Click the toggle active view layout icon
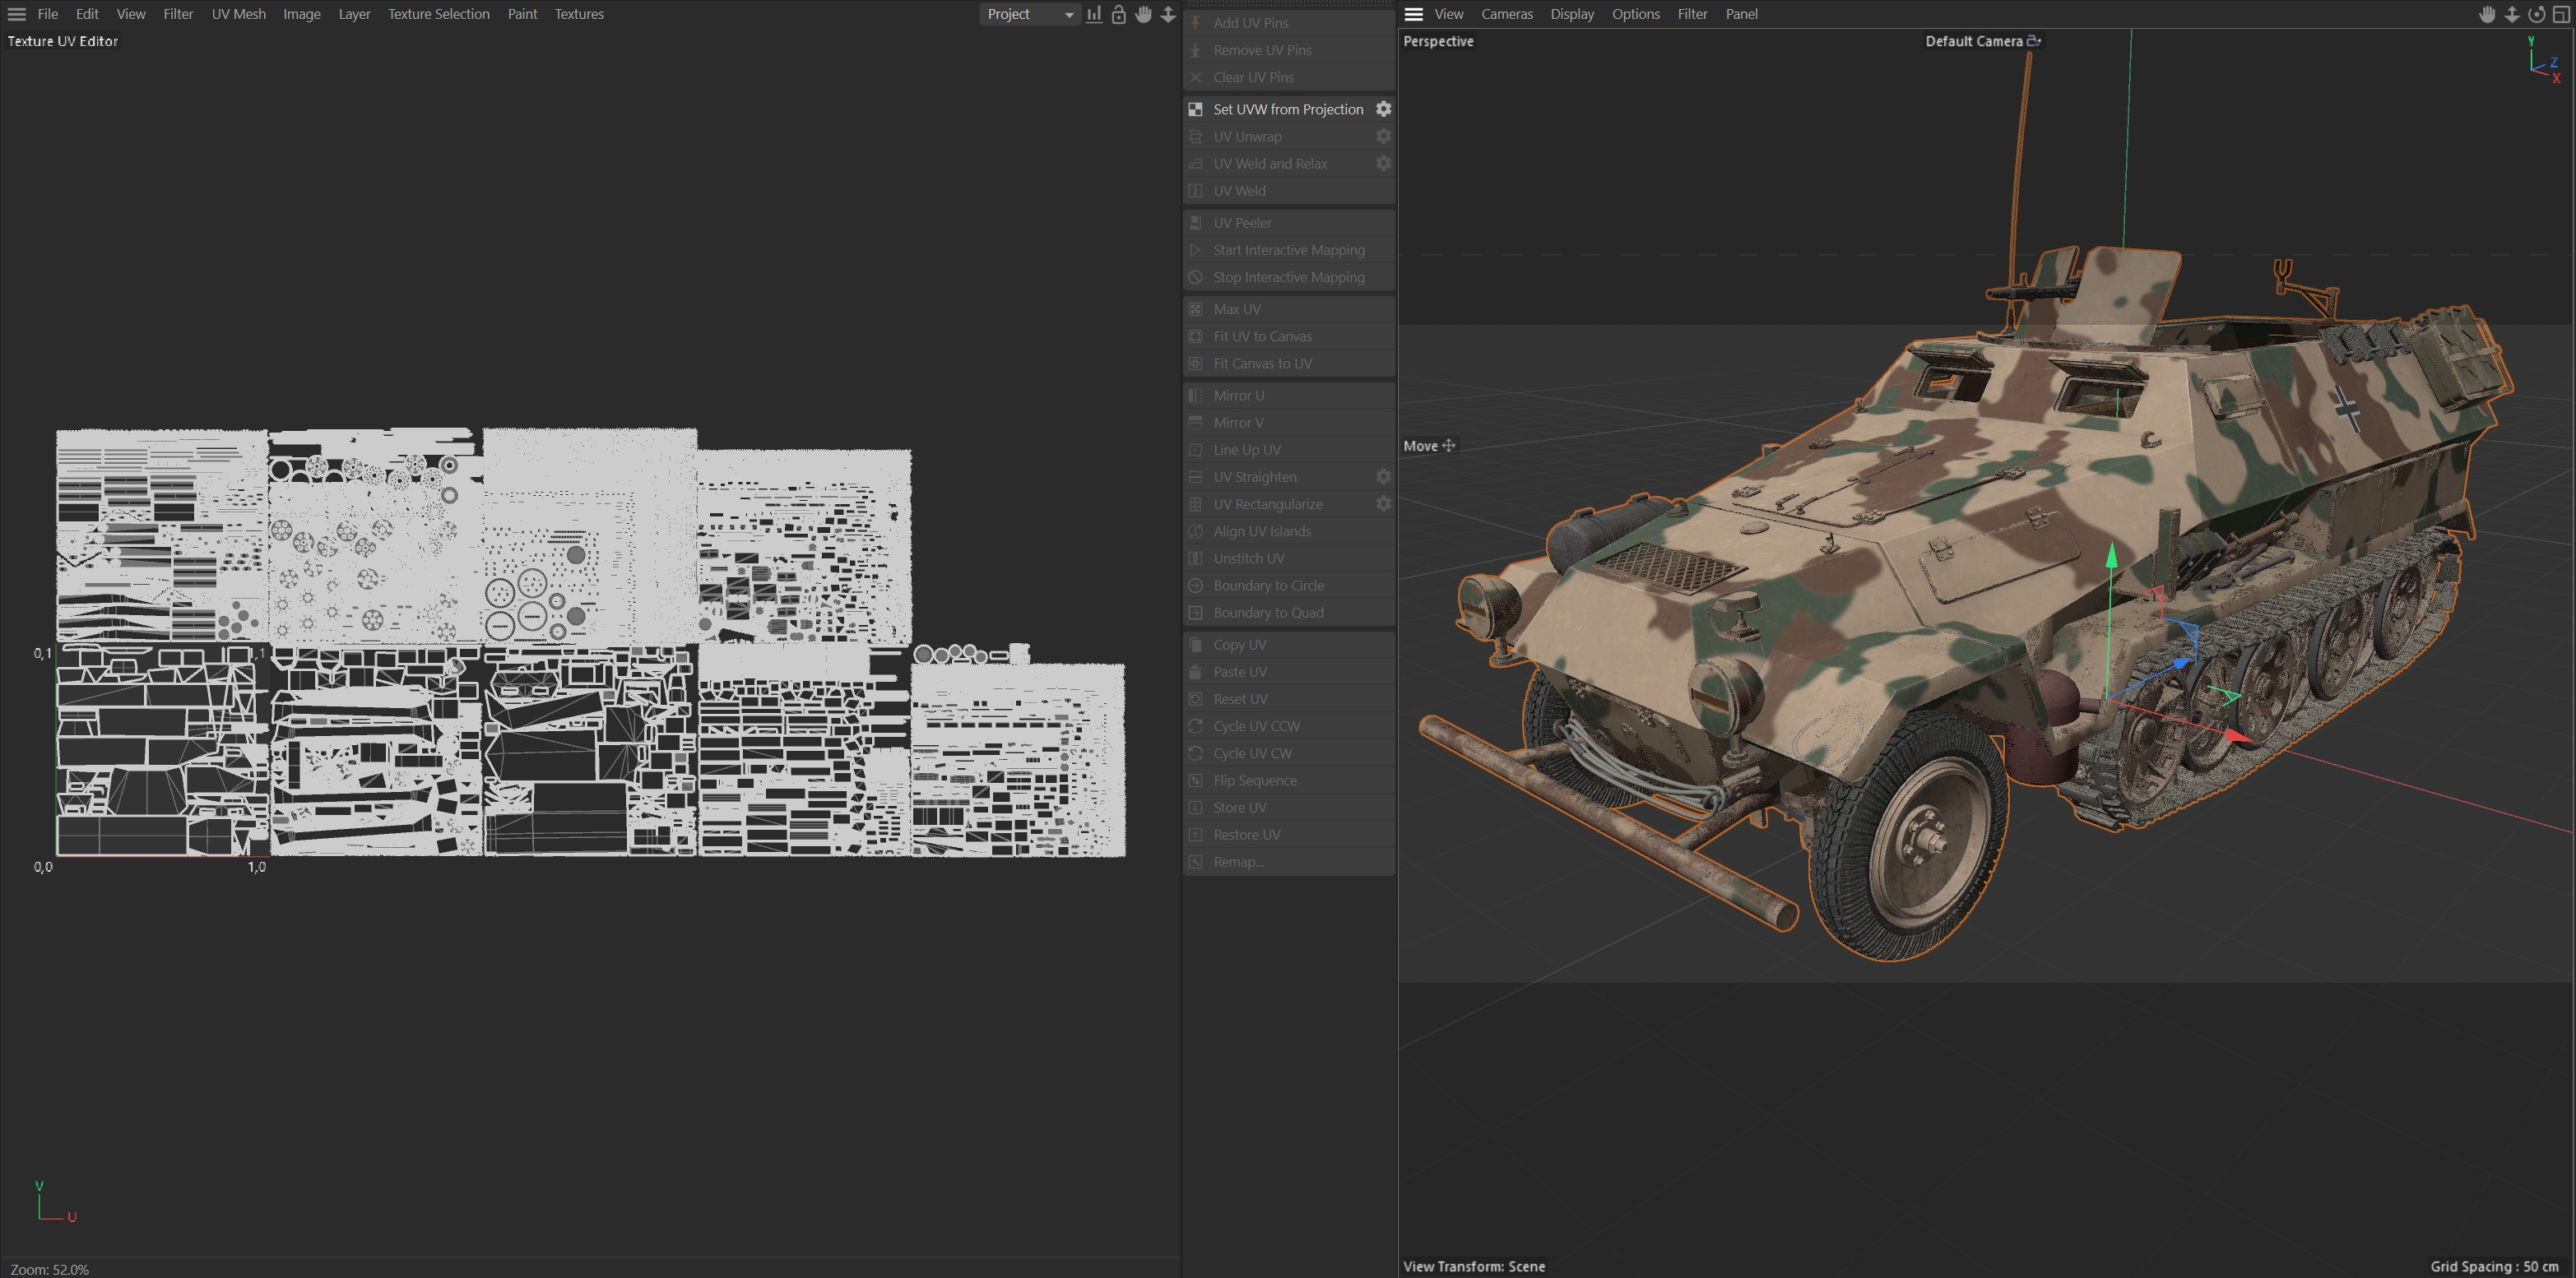 coord(2561,14)
